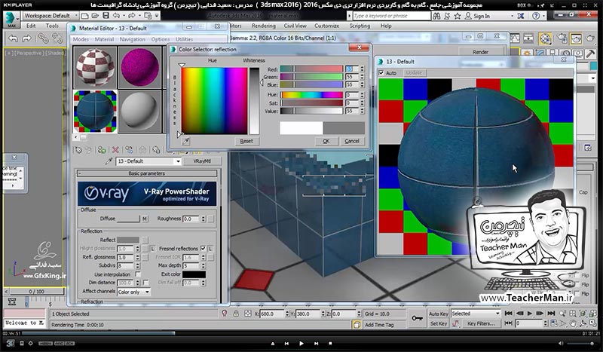
Task: Click Get Material icon in Material Editor
Action: [78, 150]
